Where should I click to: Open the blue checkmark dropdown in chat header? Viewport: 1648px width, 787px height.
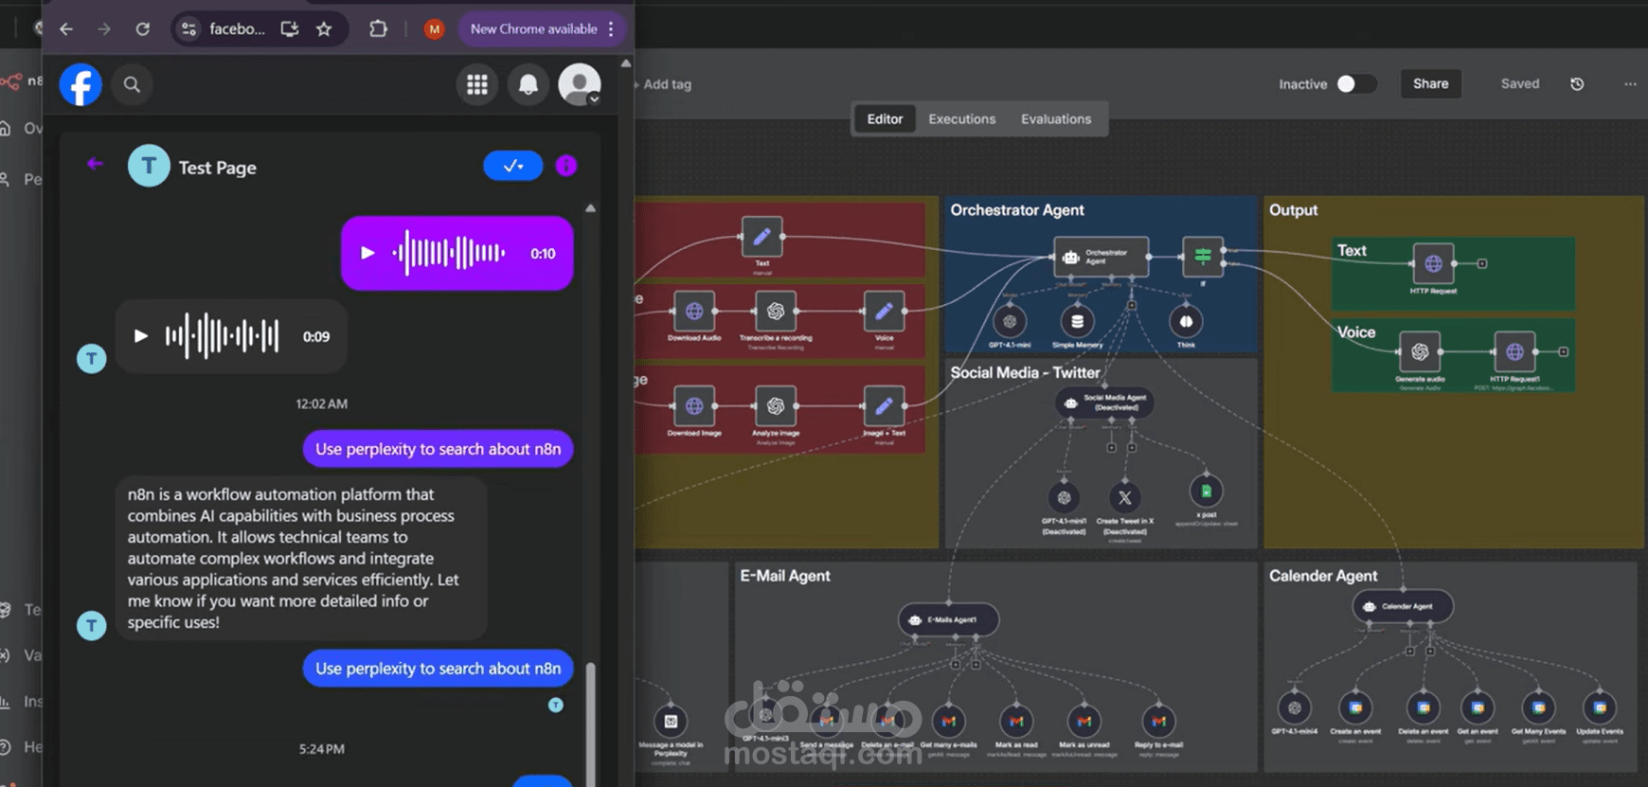point(513,166)
